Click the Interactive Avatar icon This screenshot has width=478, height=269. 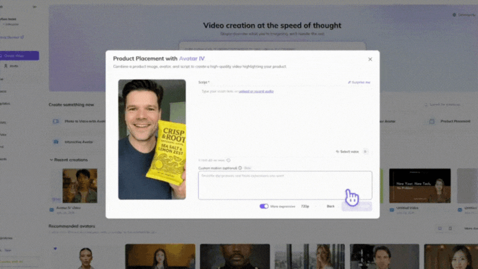56,142
